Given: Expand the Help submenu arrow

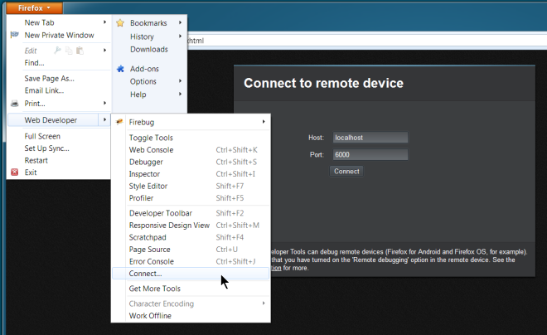Looking at the screenshot, I should [181, 94].
